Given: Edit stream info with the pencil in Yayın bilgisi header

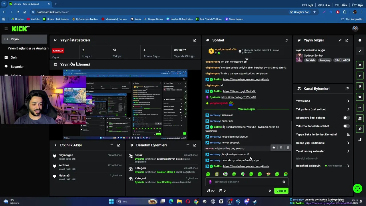Looking at the screenshot, I should [x=340, y=40].
